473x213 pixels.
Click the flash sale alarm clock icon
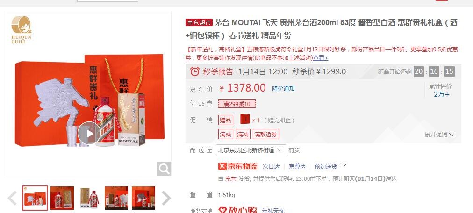(x=195, y=71)
